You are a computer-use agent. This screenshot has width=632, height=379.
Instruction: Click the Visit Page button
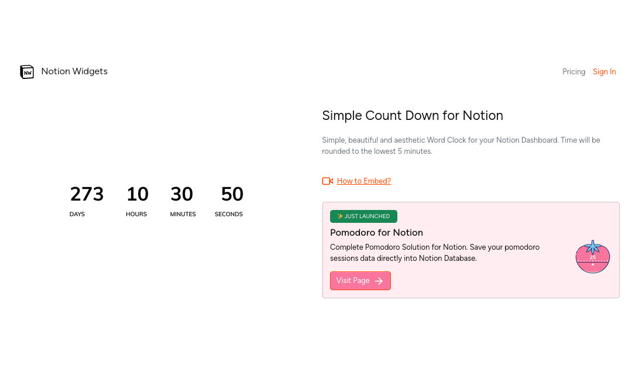tap(360, 281)
